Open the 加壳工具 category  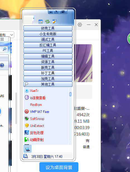[x=48, y=78]
